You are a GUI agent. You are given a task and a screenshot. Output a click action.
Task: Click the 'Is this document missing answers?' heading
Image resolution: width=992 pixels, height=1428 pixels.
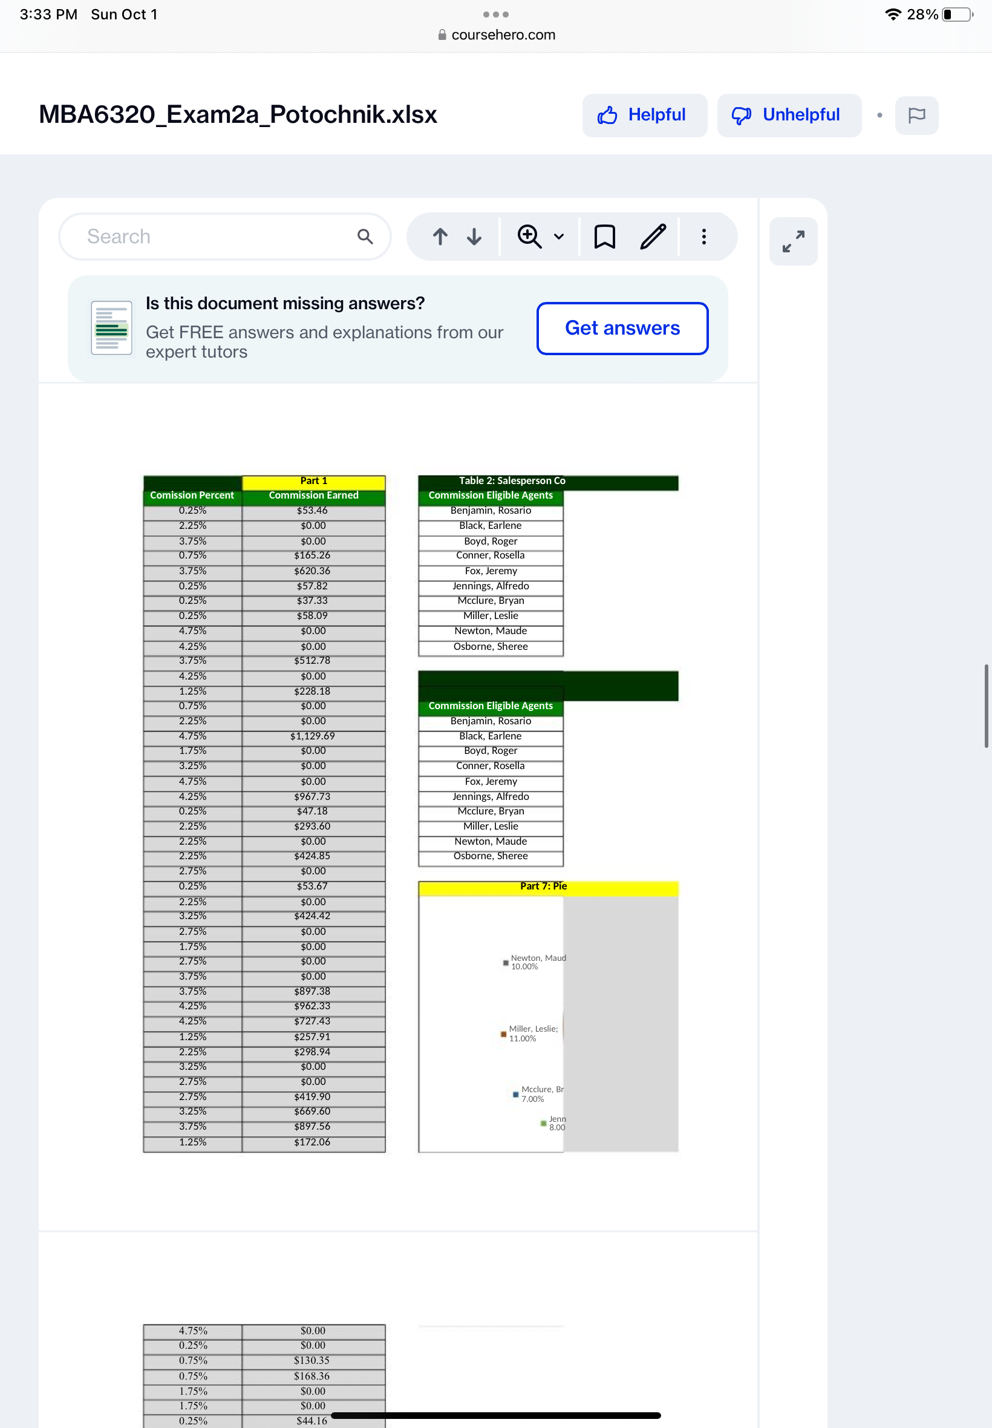pos(286,303)
